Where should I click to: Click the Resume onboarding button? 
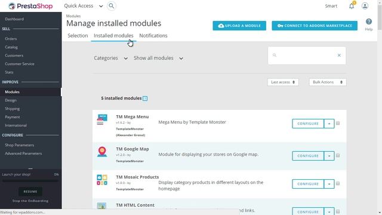[x=30, y=192]
